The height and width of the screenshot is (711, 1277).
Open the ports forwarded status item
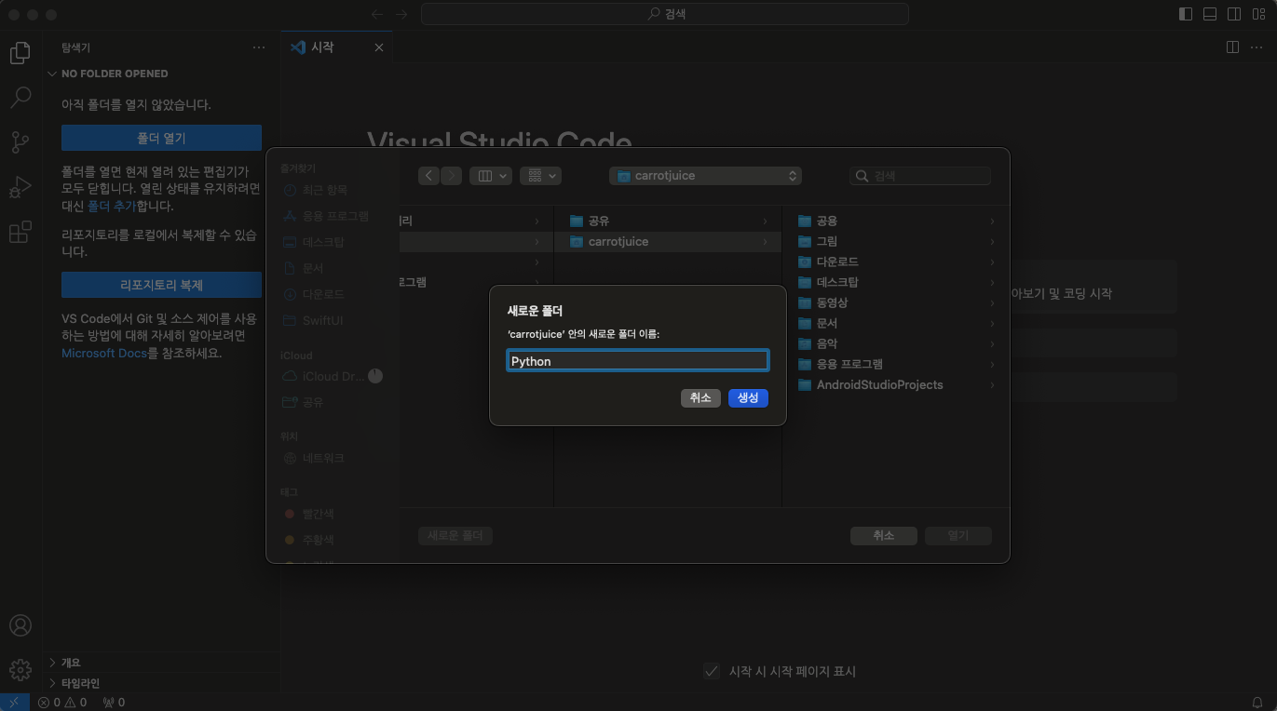coord(114,703)
